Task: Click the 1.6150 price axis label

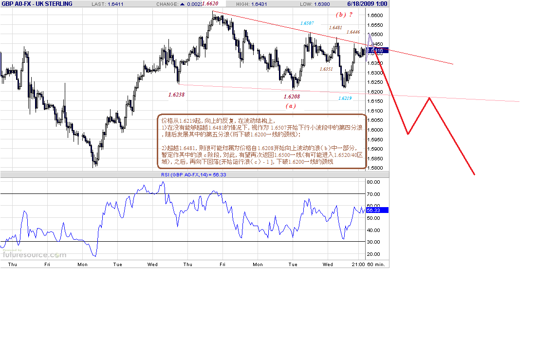Action: click(375, 101)
